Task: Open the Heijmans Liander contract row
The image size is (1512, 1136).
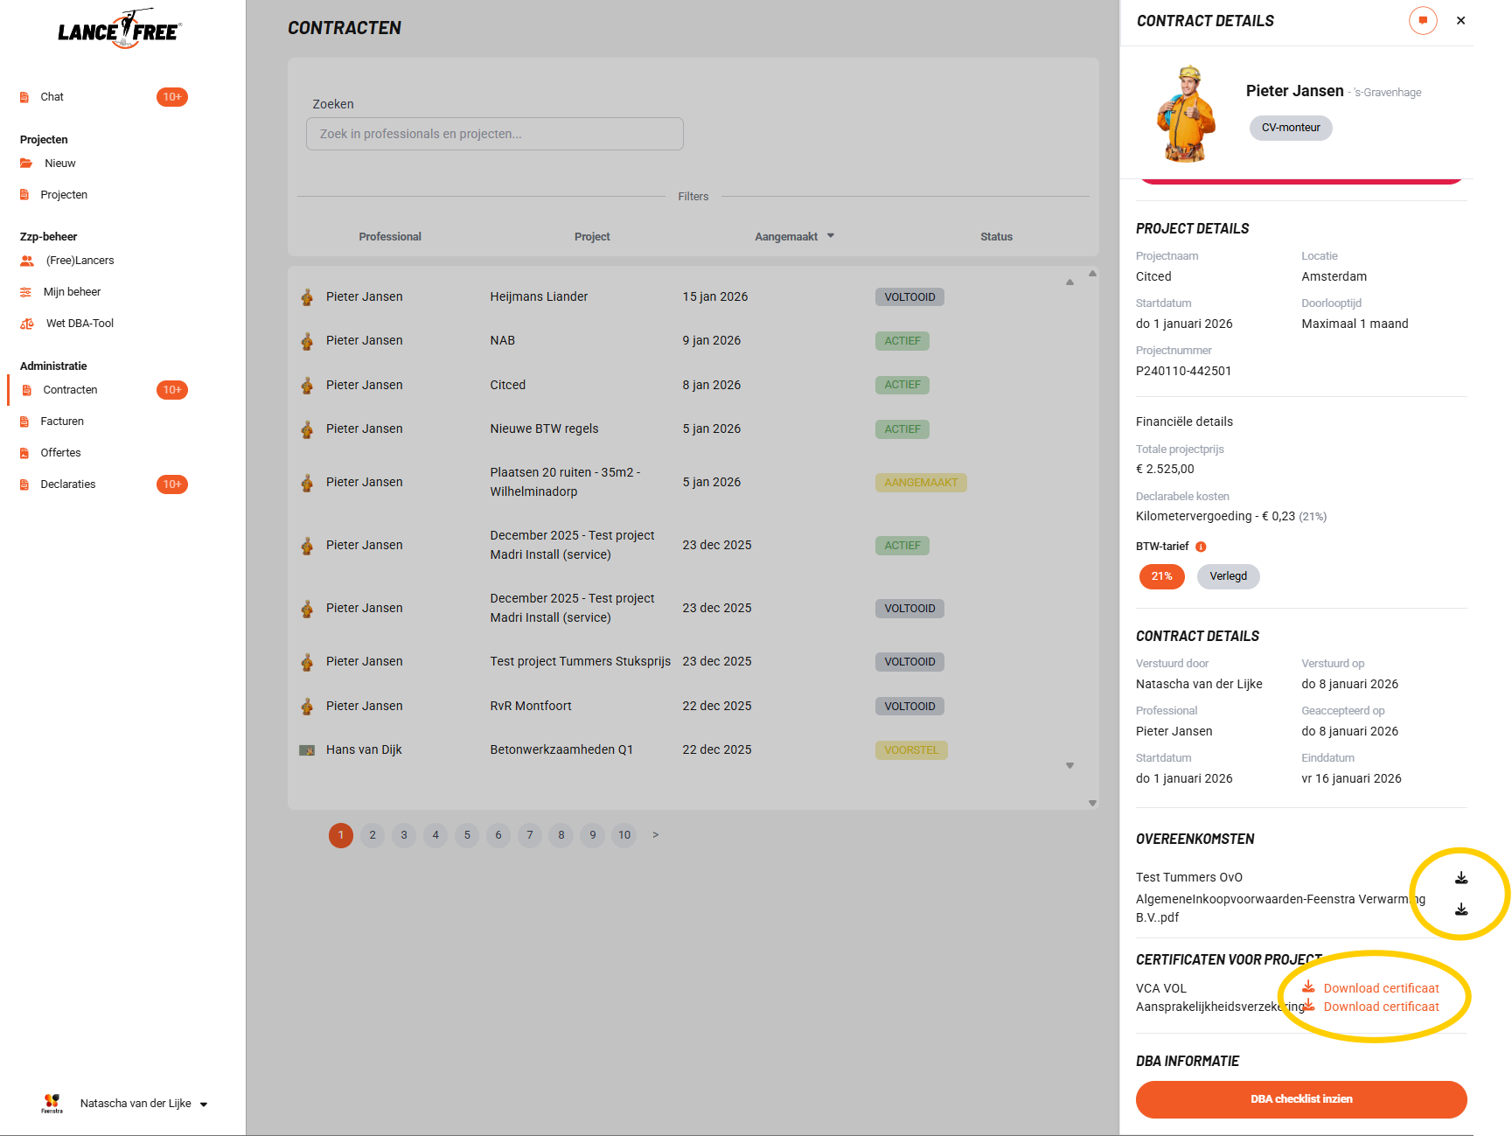Action: click(x=539, y=297)
